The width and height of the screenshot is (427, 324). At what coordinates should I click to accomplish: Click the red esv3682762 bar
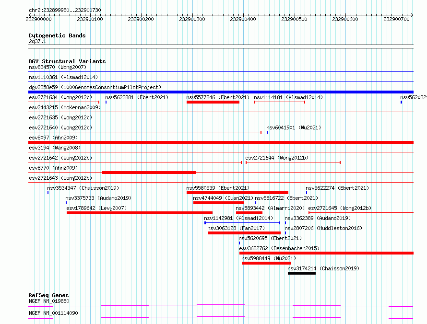tap(327, 253)
